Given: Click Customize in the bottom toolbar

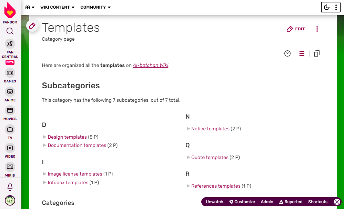Looking at the screenshot, I should (x=242, y=202).
